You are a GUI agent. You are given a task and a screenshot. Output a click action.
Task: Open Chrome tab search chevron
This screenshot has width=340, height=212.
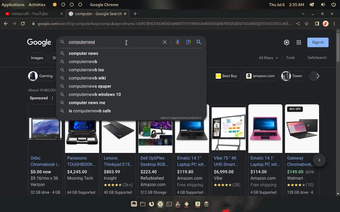pyautogui.click(x=303, y=14)
